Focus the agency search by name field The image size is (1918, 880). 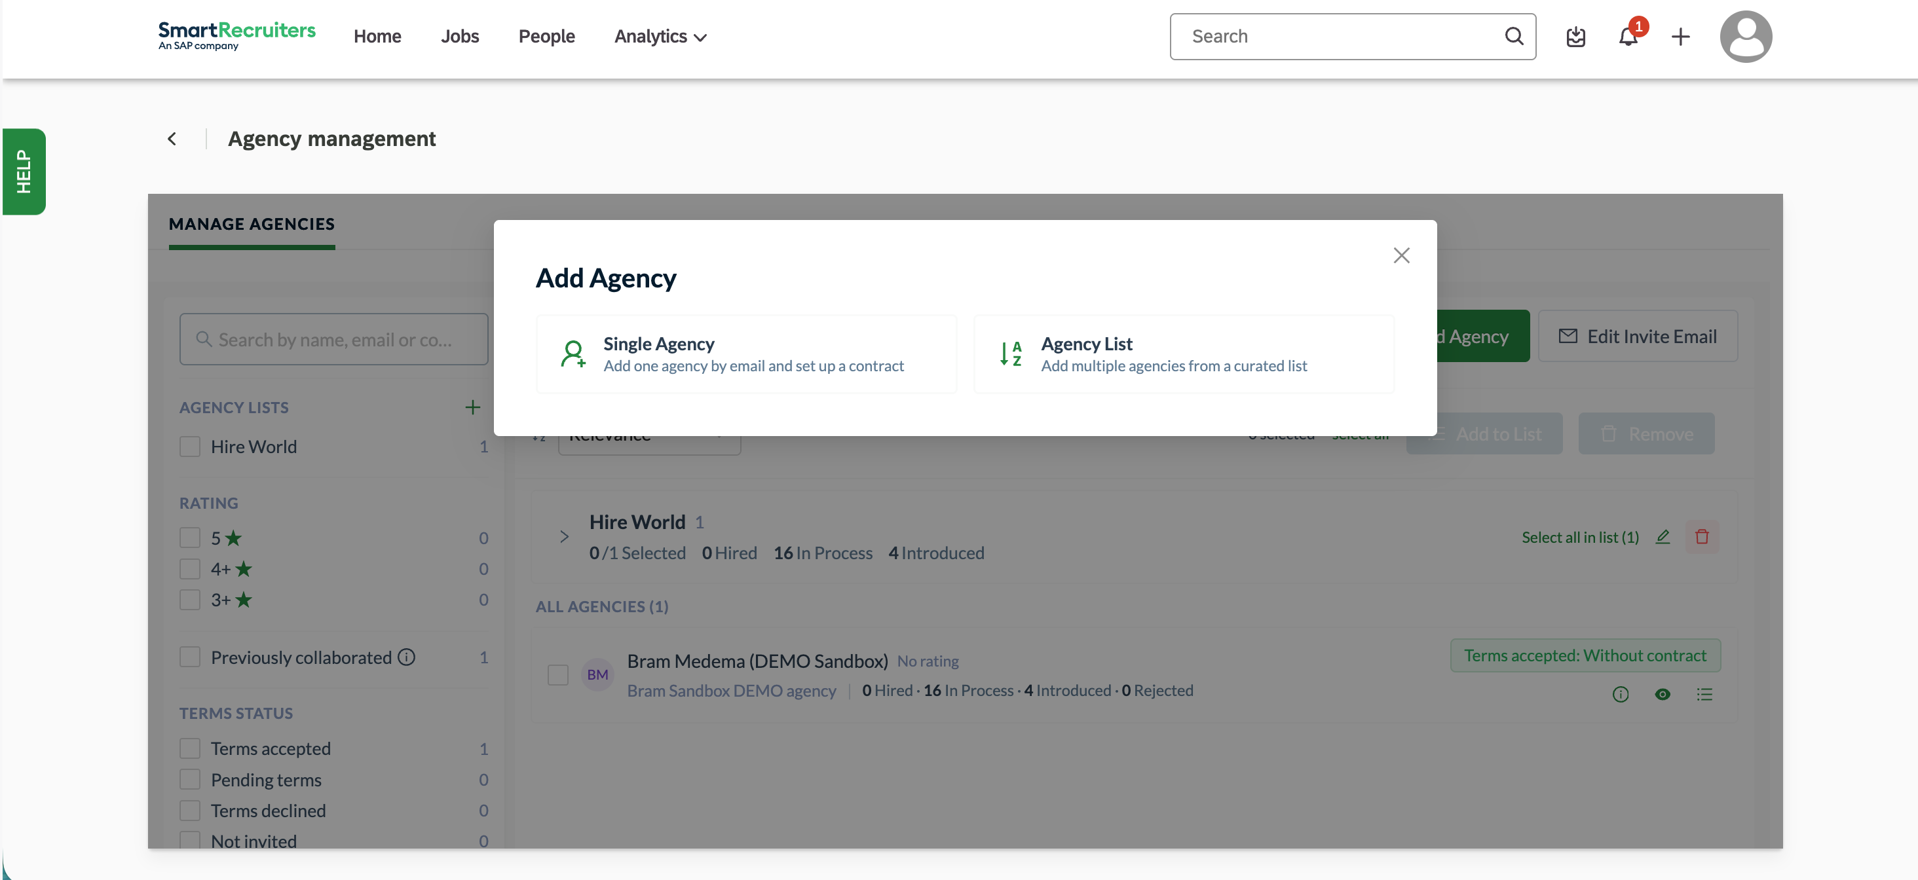(x=333, y=339)
